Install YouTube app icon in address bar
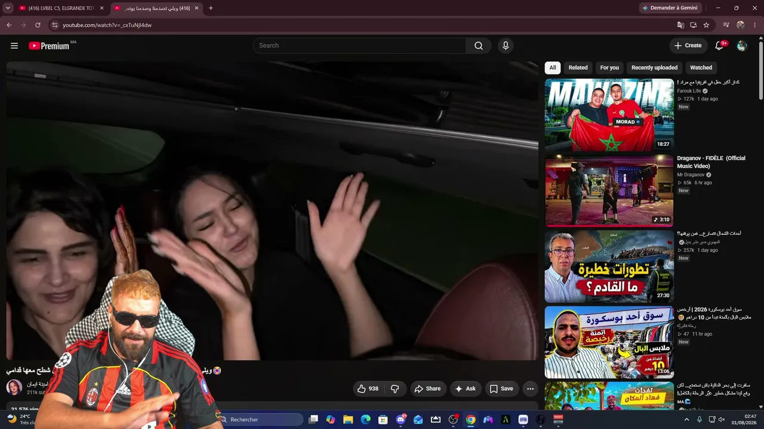This screenshot has height=429, width=764. (x=694, y=25)
